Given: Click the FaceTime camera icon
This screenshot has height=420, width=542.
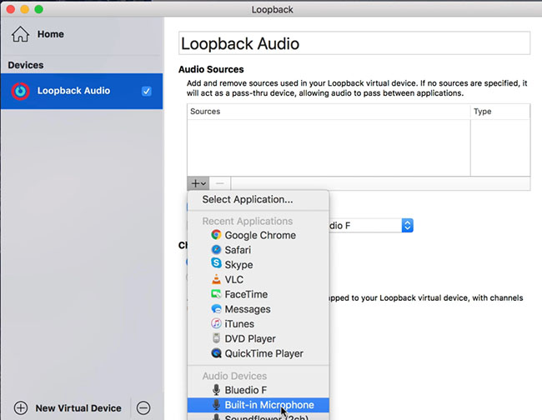Looking at the screenshot, I should click(x=216, y=294).
